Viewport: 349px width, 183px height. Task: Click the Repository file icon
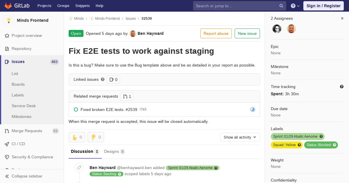(7, 49)
